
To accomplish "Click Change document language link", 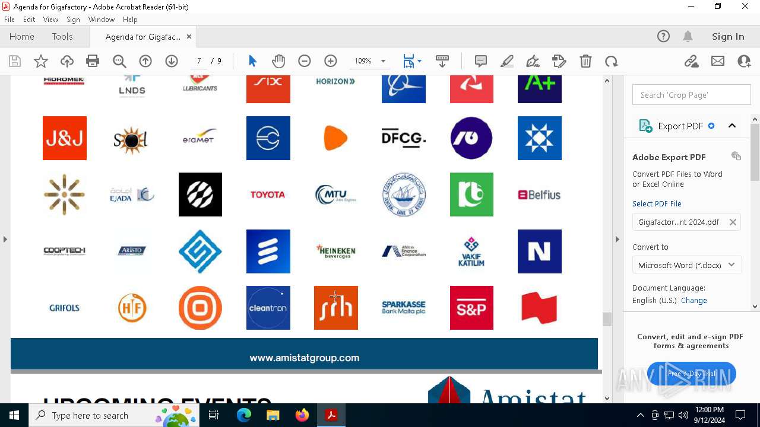I will pyautogui.click(x=694, y=300).
